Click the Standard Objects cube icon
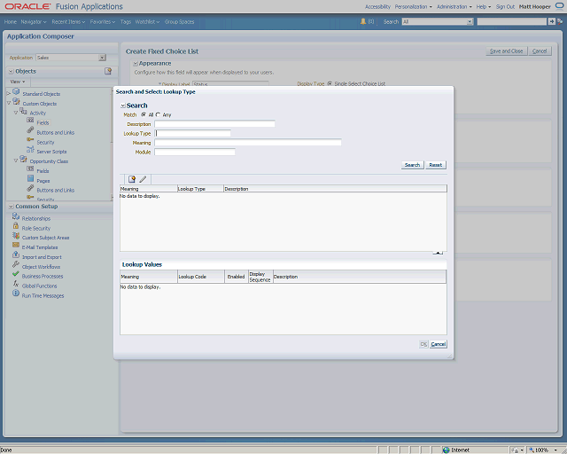 tap(16, 91)
